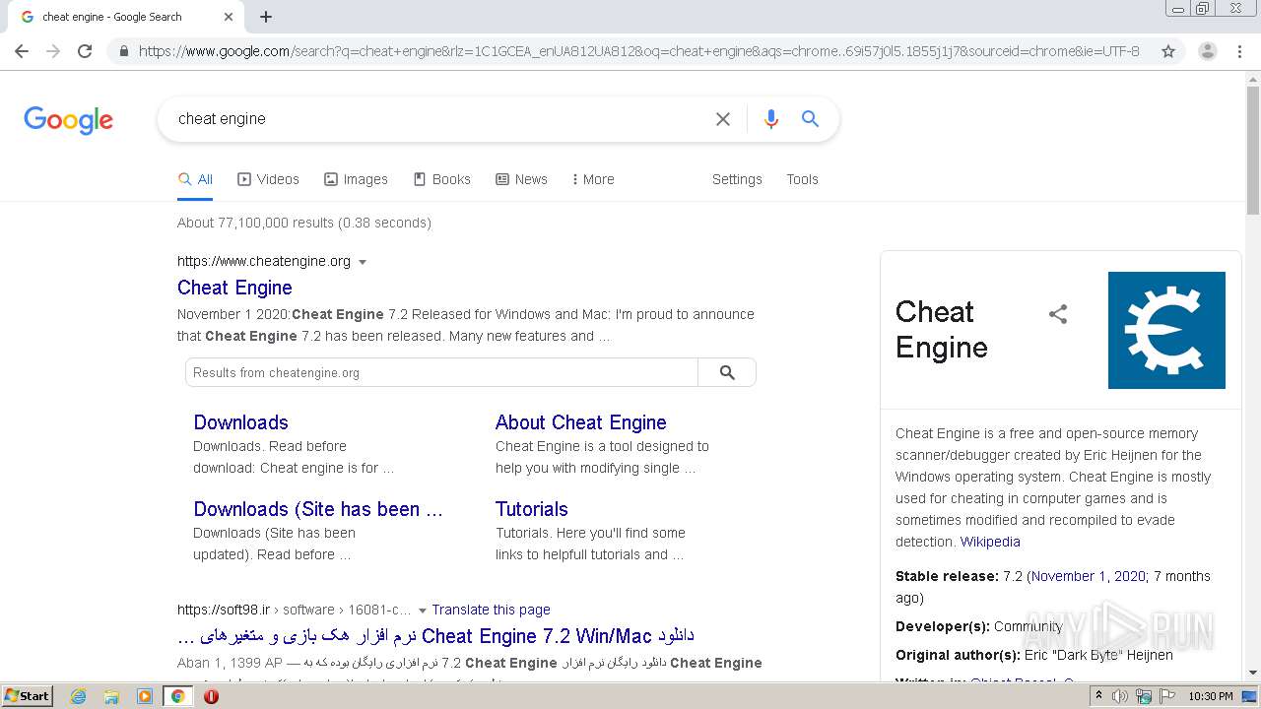Click the About 77,100,000 results text
The image size is (1261, 709).
[x=304, y=223]
